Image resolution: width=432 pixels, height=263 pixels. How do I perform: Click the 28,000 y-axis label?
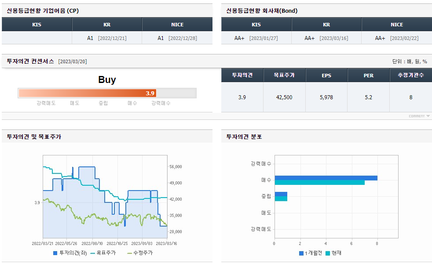176,232
